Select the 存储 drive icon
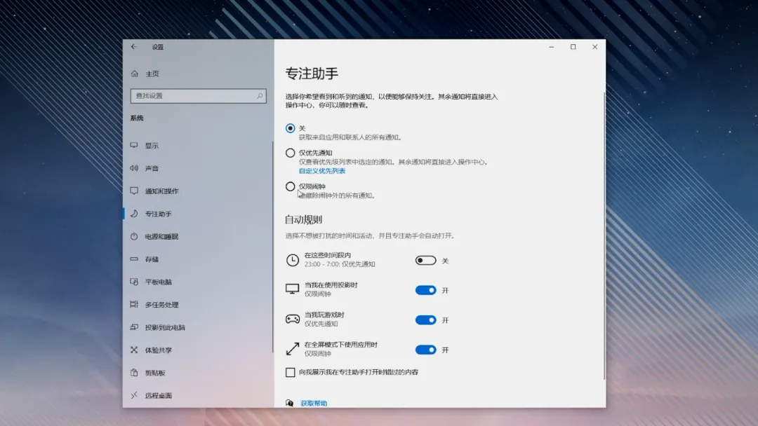 [x=134, y=259]
